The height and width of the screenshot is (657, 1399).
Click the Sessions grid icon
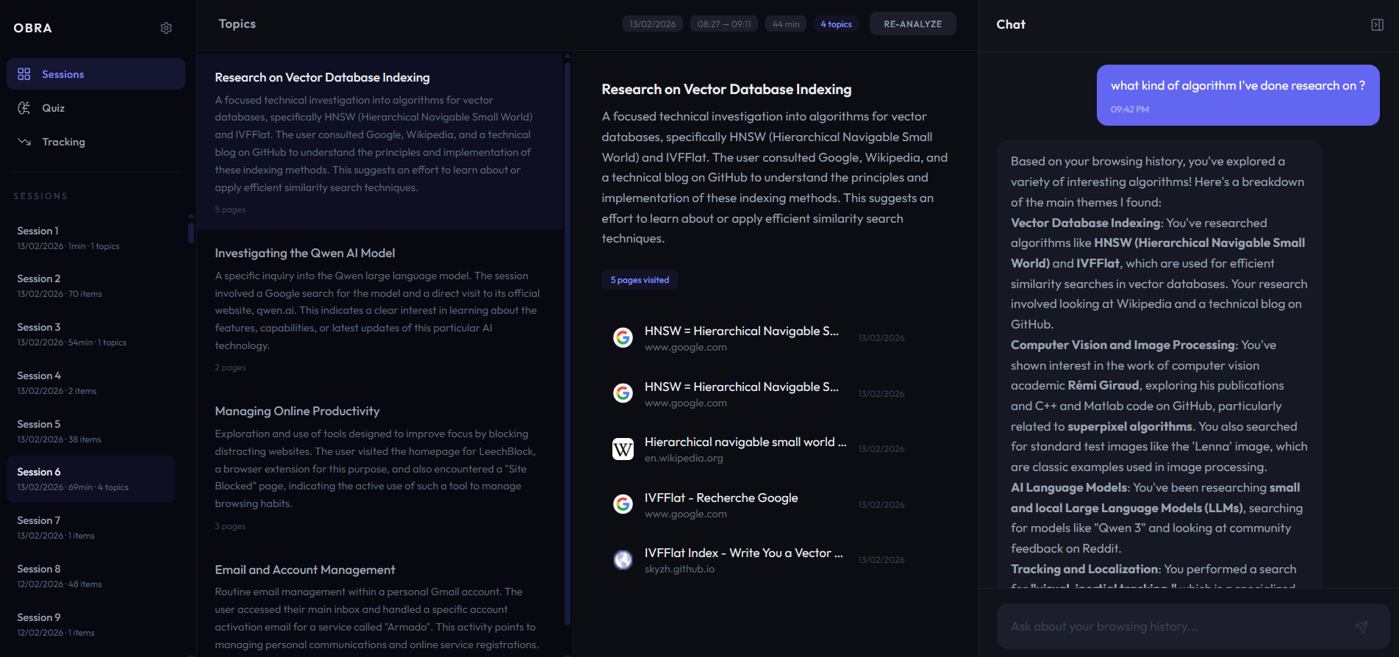[24, 74]
